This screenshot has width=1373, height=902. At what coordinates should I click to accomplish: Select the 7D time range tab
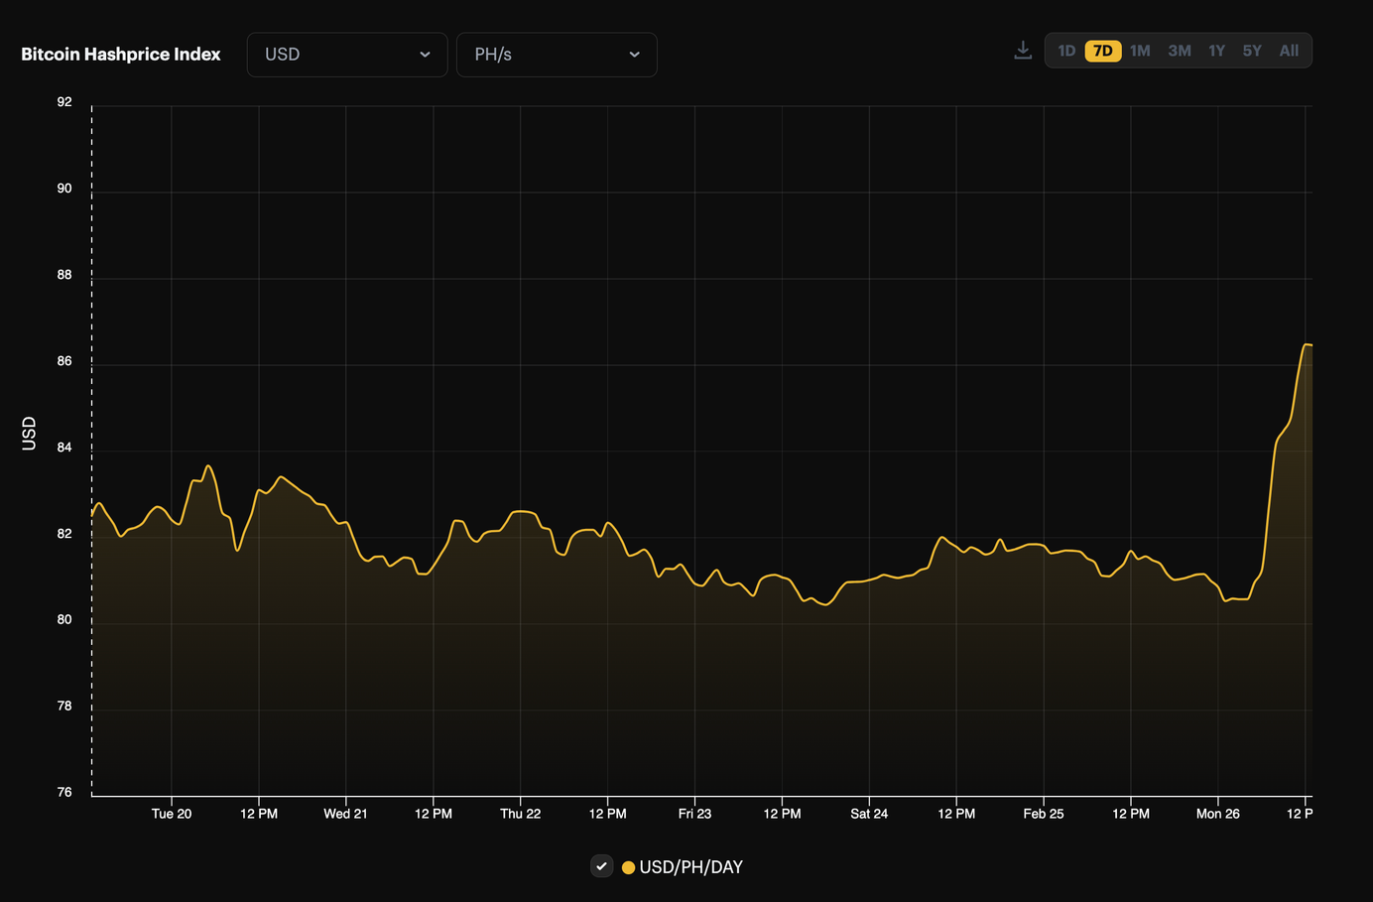click(1103, 50)
